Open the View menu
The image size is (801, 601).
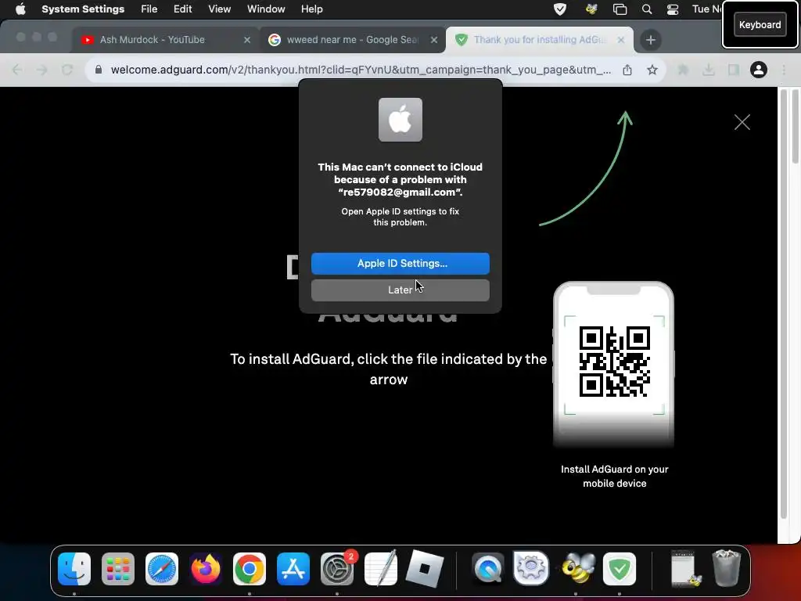(x=219, y=9)
